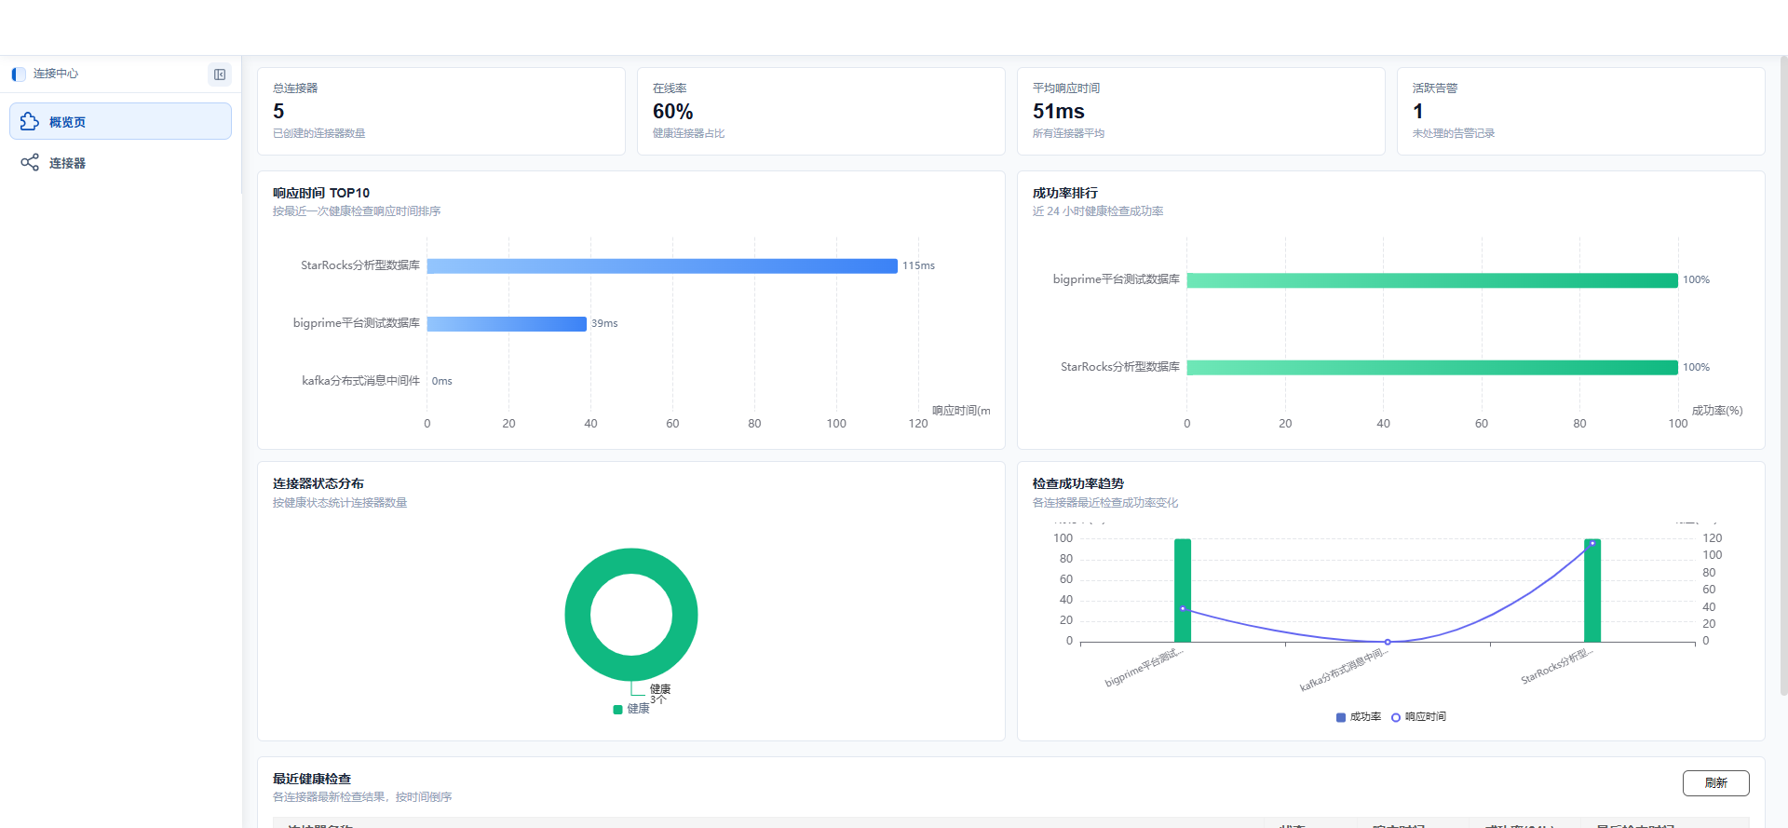This screenshot has height=828, width=1788.
Task: Click the 连接器状态分布 heading
Action: click(318, 483)
